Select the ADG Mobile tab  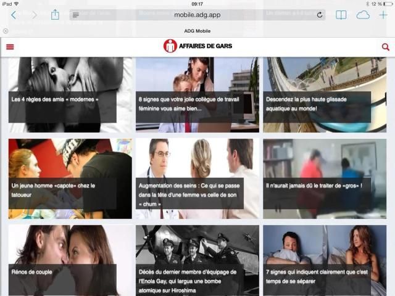tap(197, 31)
